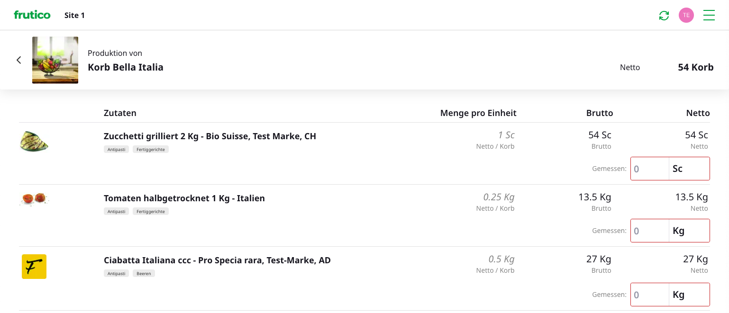This screenshot has height=313, width=729.
Task: Open the TE user avatar
Action: coord(686,15)
